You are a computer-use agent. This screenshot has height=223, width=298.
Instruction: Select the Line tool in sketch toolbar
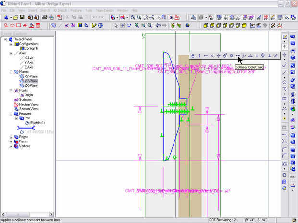pos(285,72)
